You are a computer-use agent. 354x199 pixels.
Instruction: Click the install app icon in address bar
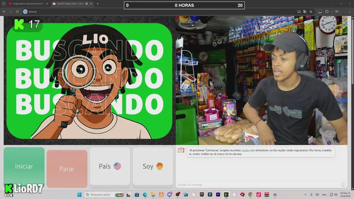[299, 12]
